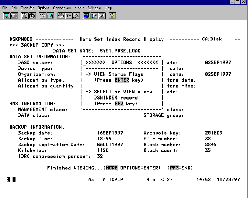Open the Connection menu
The height and width of the screenshot is (198, 248).
coord(62,8)
